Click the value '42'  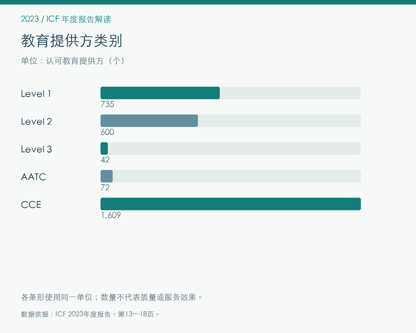(x=105, y=160)
